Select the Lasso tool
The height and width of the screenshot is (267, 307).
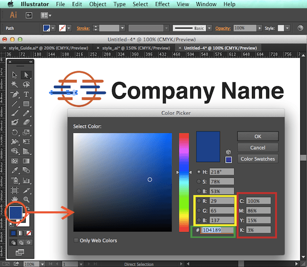tap(26, 85)
